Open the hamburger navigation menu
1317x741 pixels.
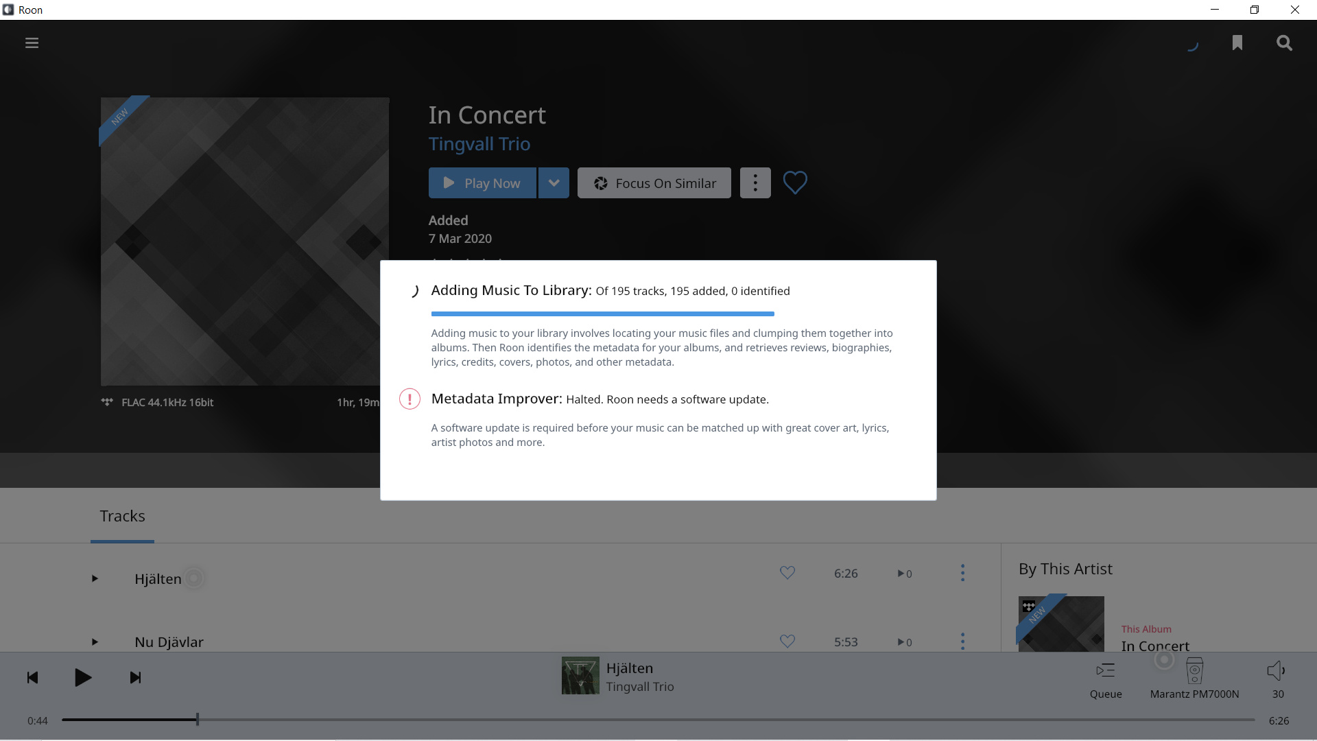[x=32, y=43]
